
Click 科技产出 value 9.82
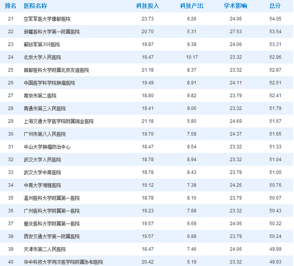(191, 95)
